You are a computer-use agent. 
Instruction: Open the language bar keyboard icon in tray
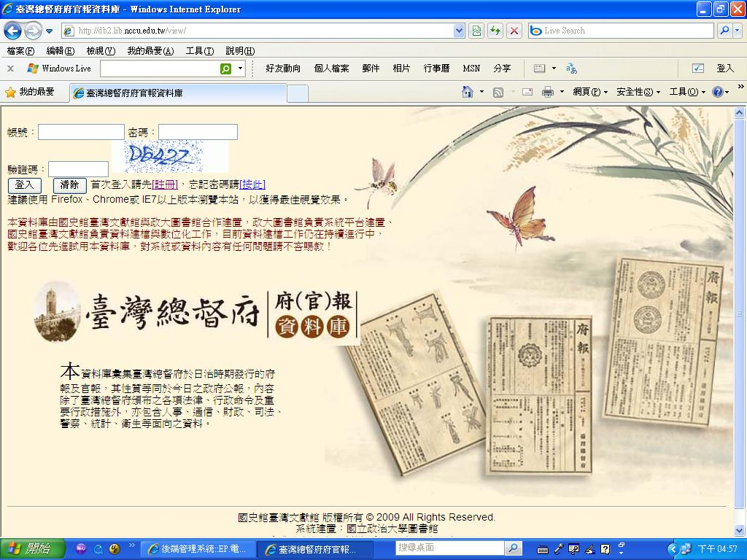[x=543, y=548]
